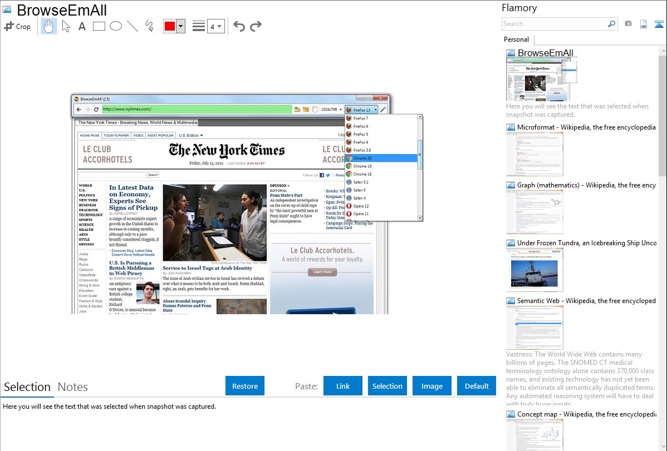667x451 pixels.
Task: Open the color dropdown arrow
Action: [181, 26]
